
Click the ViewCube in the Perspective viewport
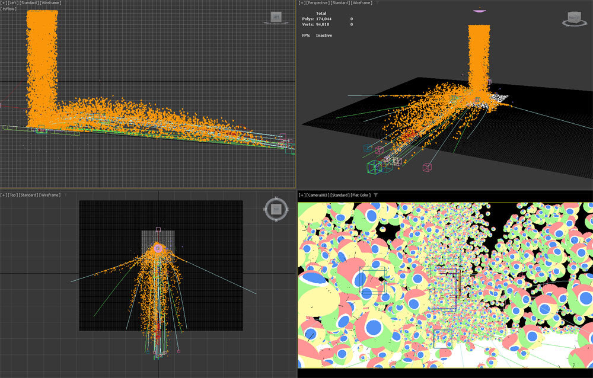[x=575, y=18]
